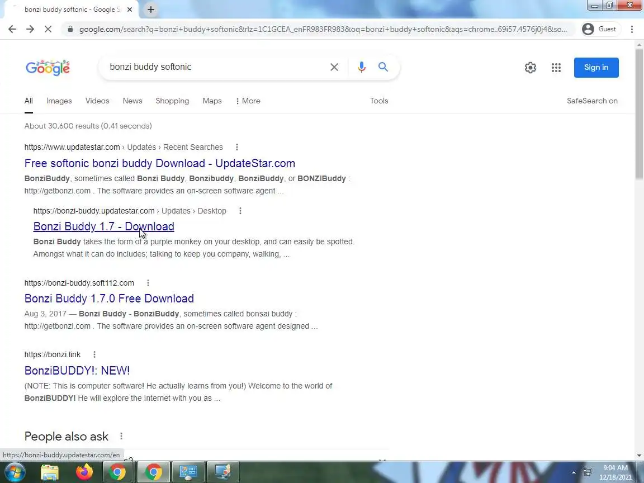Open Google settings gear
This screenshot has height=483, width=644.
point(530,68)
